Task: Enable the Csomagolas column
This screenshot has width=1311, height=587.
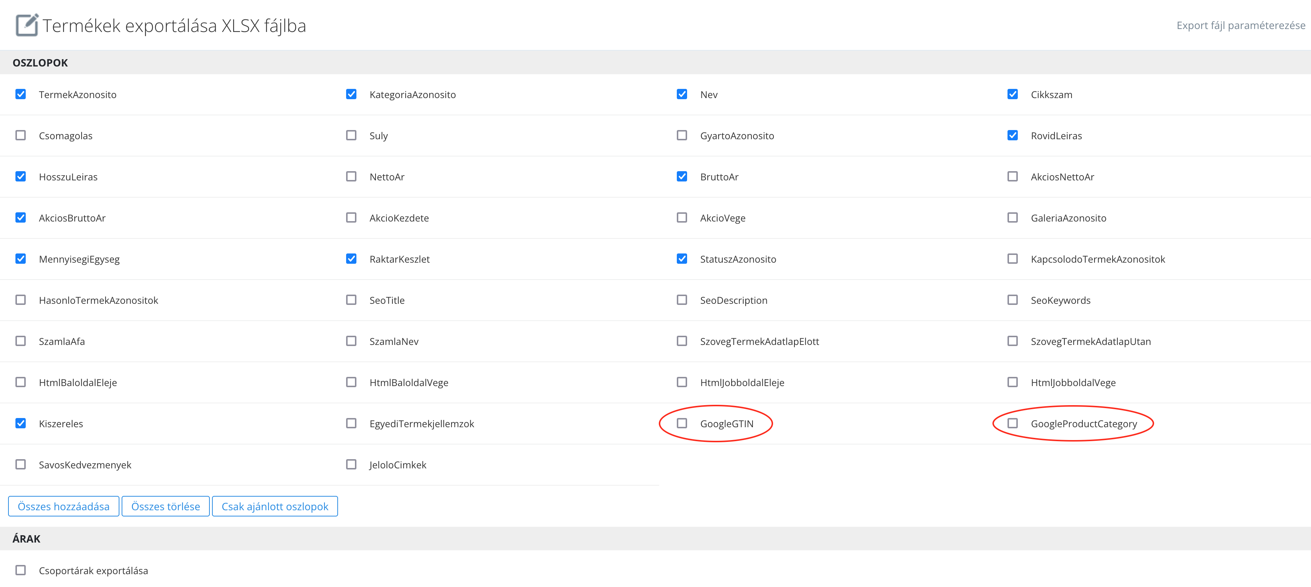Action: 20,135
